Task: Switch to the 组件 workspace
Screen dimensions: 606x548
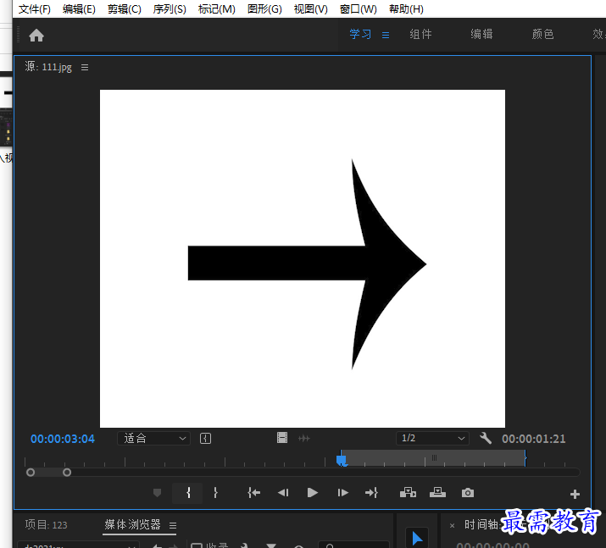Action: 421,34
